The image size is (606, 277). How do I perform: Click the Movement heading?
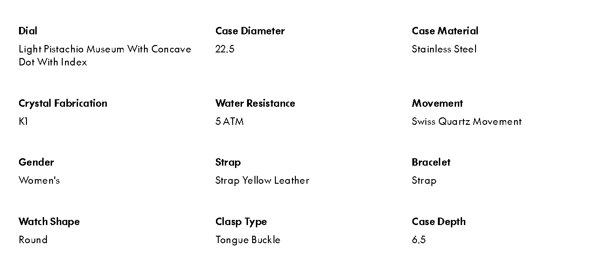click(437, 103)
